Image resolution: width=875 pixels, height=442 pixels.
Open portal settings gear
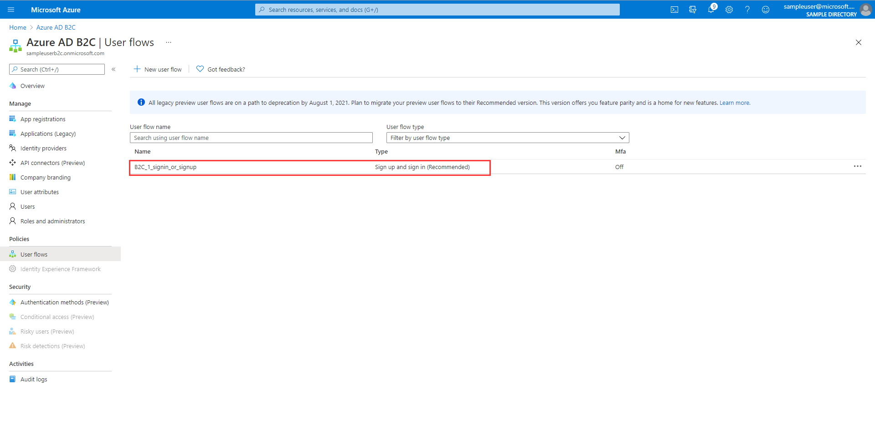coord(729,10)
